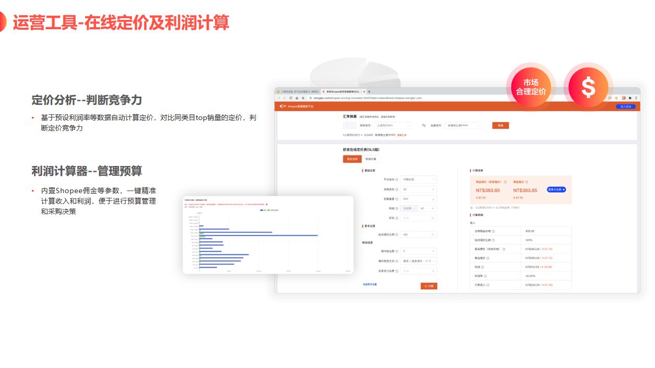655x368 pixels.
Task: Click the 更新汇率 link
Action: 402,135
